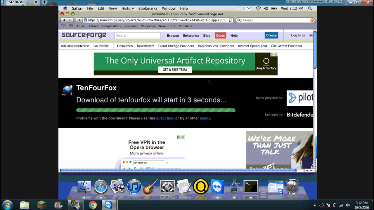
Task: Click the Log In link
Action: pyautogui.click(x=296, y=35)
